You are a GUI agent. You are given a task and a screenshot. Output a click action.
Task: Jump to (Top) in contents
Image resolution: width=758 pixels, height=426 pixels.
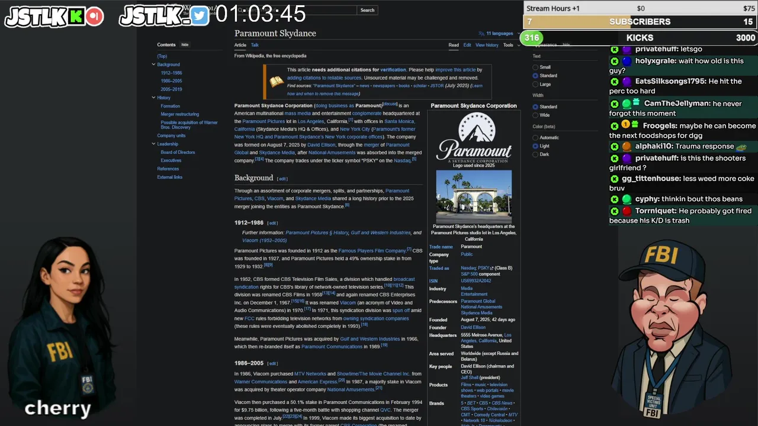[162, 56]
